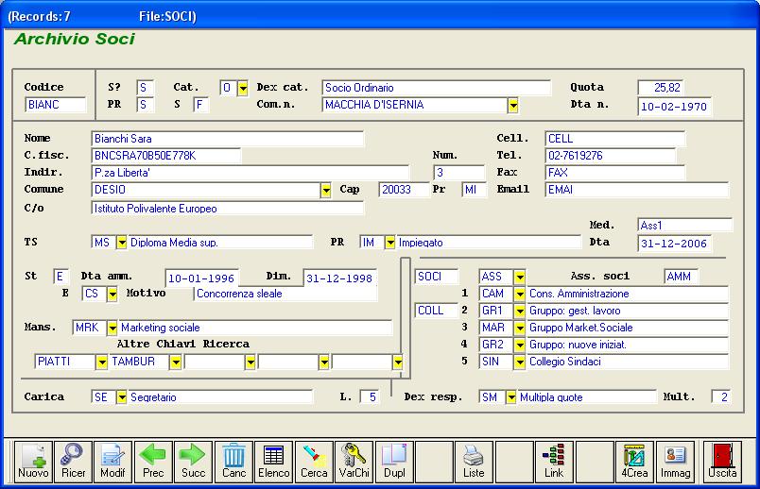The image size is (760, 489).
Task: Click the COLL field box
Action: (x=436, y=311)
